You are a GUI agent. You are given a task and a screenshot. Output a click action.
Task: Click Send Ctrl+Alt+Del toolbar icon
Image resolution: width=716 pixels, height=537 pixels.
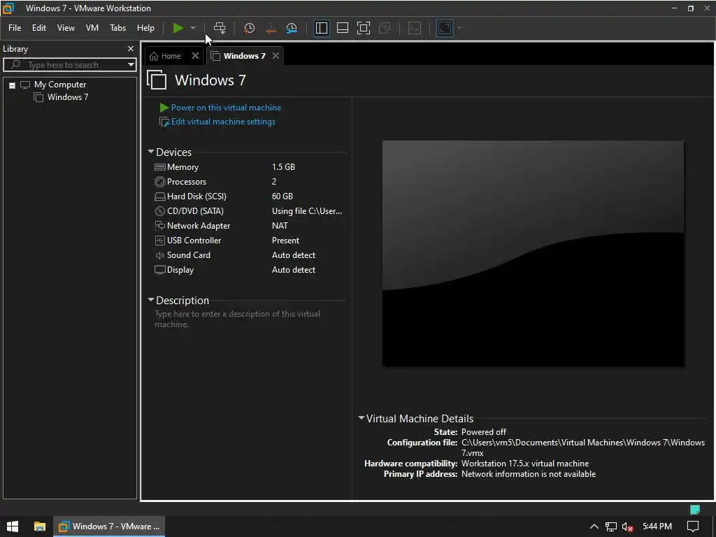[x=220, y=28]
